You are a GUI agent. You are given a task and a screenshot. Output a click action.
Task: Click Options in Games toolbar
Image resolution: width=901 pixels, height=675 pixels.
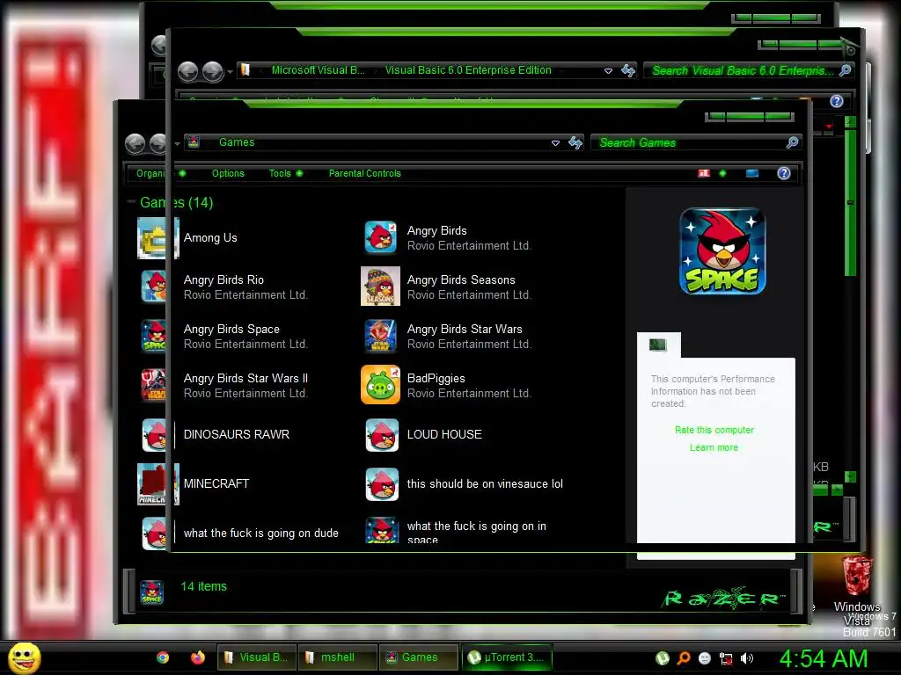(228, 173)
